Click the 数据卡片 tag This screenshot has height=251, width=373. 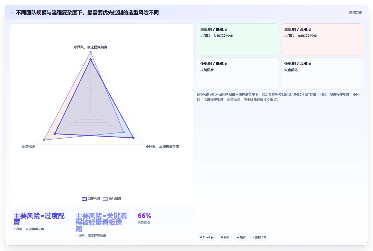coord(259,237)
